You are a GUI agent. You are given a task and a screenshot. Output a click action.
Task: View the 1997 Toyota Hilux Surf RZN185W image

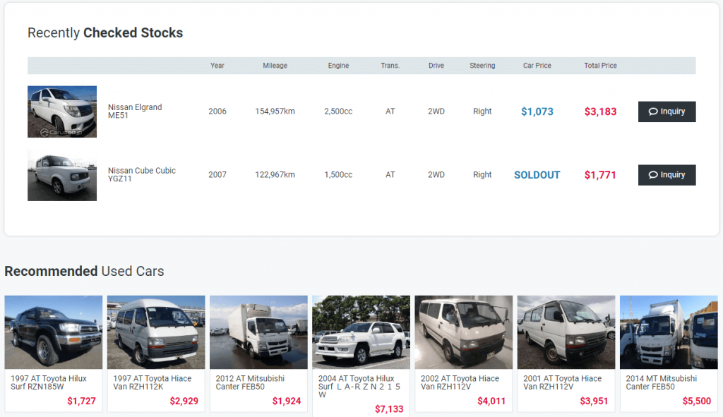tap(54, 332)
